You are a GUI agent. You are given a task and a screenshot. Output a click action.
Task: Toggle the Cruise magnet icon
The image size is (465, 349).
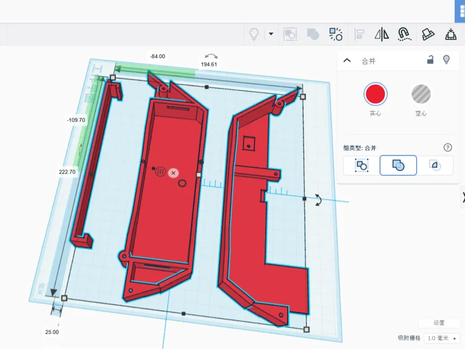(404, 34)
